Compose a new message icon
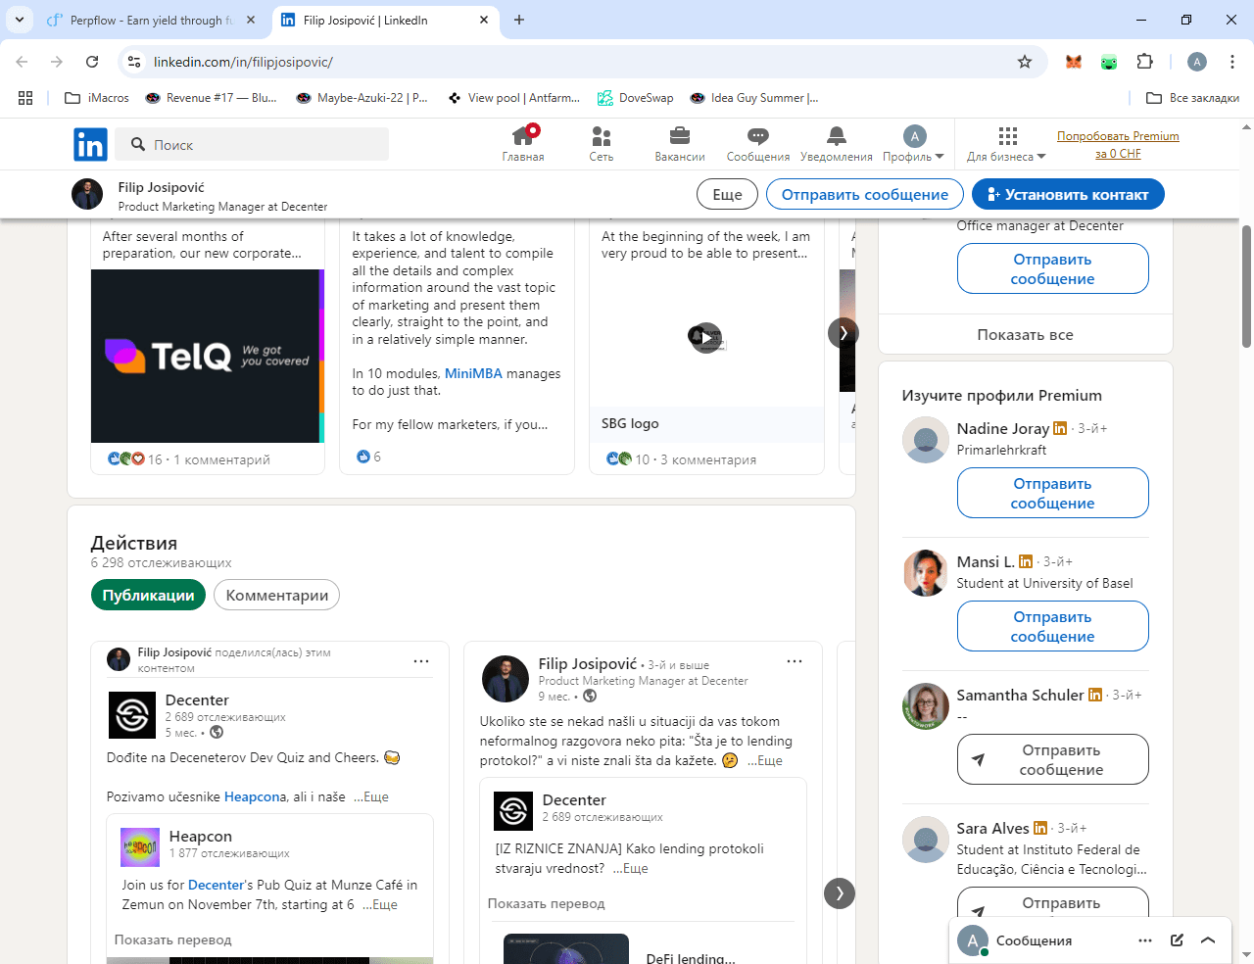Screen dimensions: 1254x964 click(x=1177, y=940)
